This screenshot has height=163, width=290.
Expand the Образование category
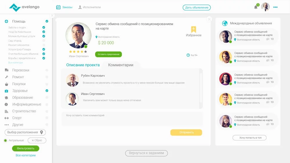pyautogui.click(x=23, y=98)
